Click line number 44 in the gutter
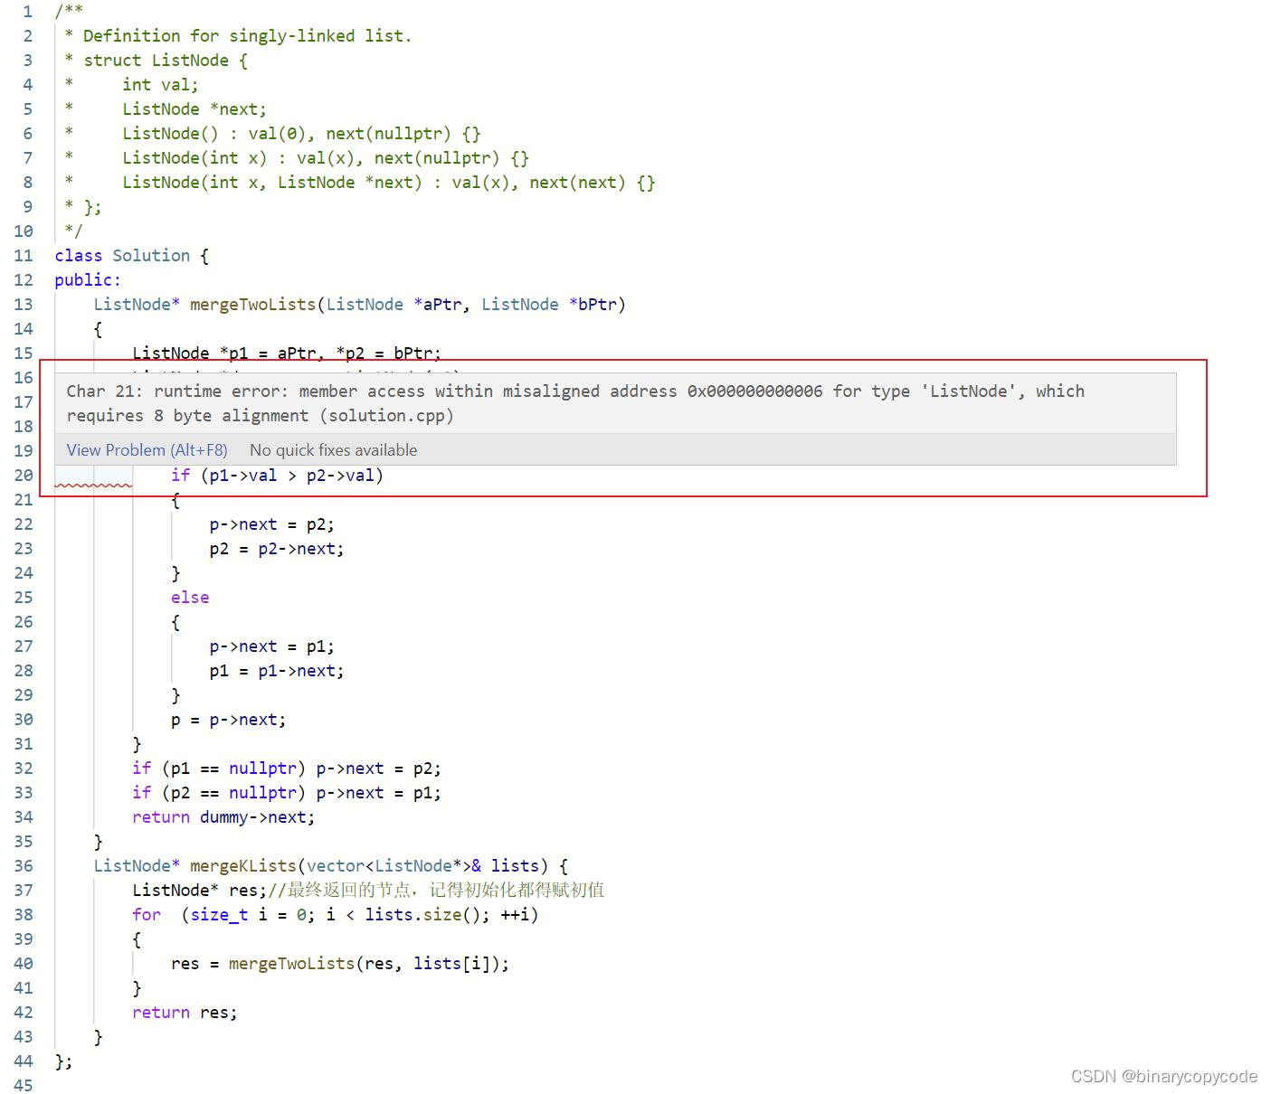The width and height of the screenshot is (1271, 1094). pos(24,1061)
